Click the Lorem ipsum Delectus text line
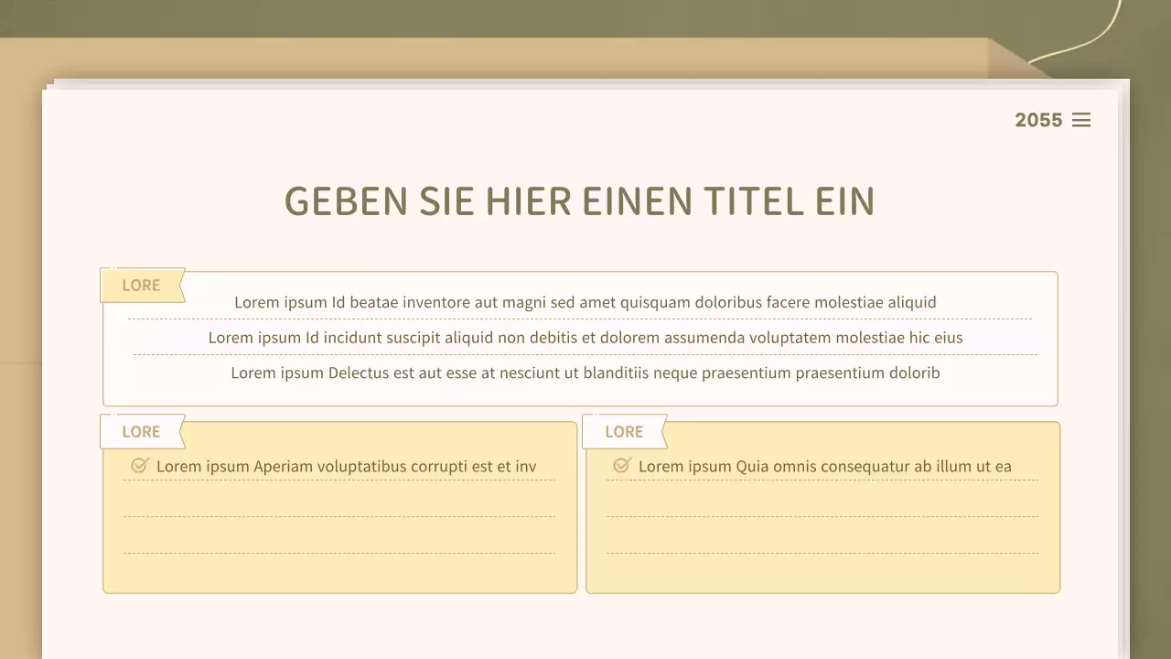The width and height of the screenshot is (1171, 659). click(x=585, y=373)
